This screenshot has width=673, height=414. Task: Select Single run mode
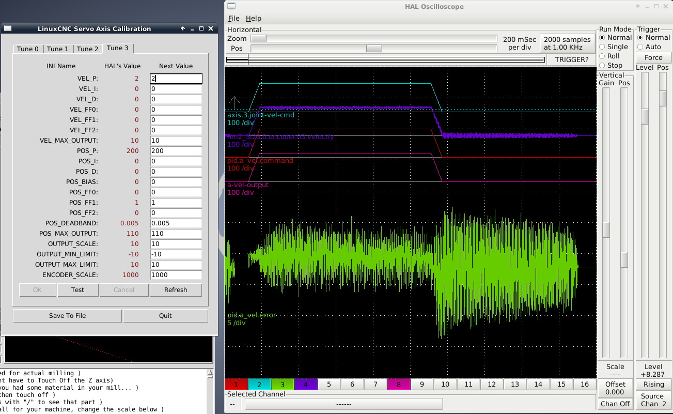tap(614, 47)
